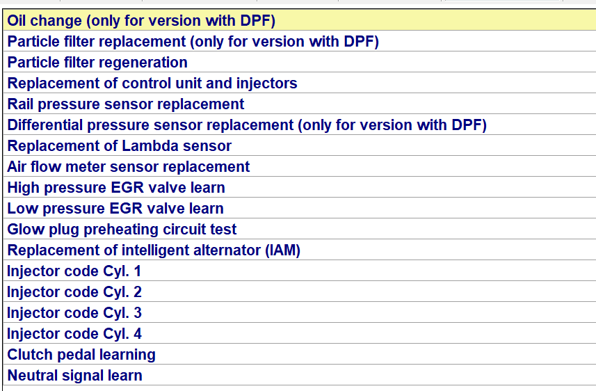
Task: Select Oil change for DPF version
Action: [x=141, y=21]
